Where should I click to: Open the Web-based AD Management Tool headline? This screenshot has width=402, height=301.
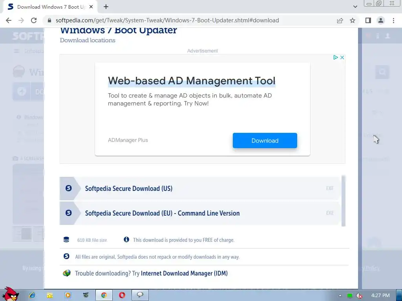tap(192, 81)
